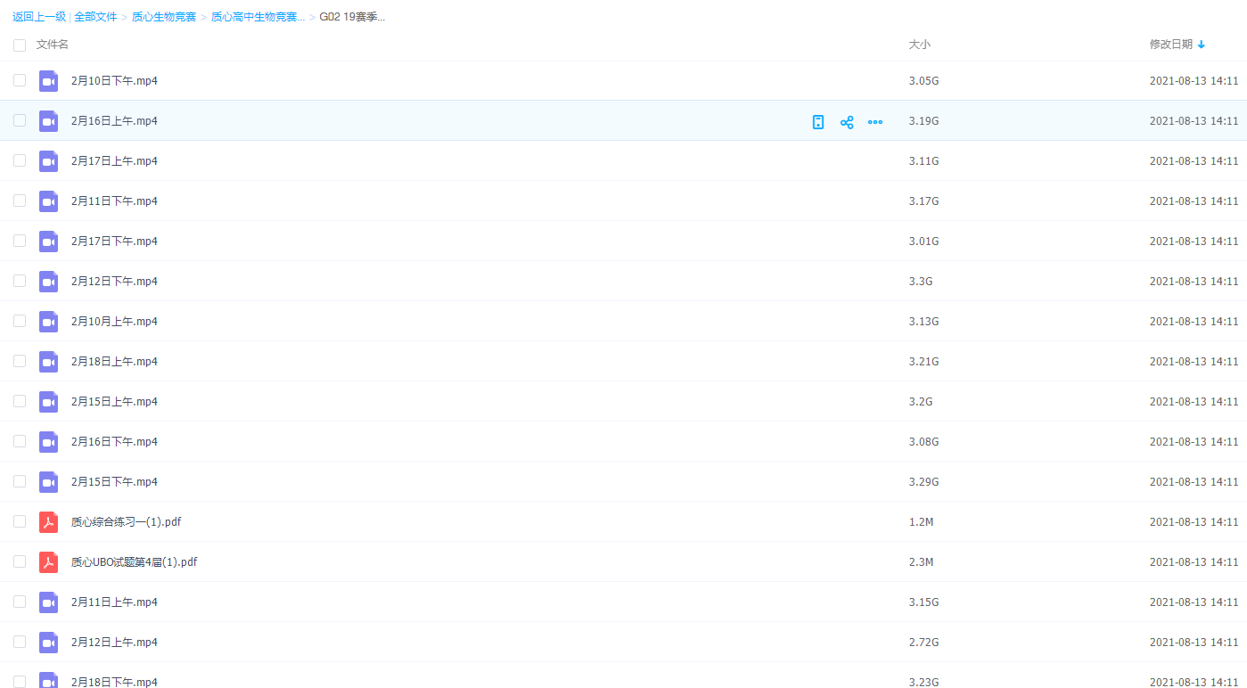Click the 返回上一级 link
This screenshot has height=688, width=1247.
[x=39, y=17]
